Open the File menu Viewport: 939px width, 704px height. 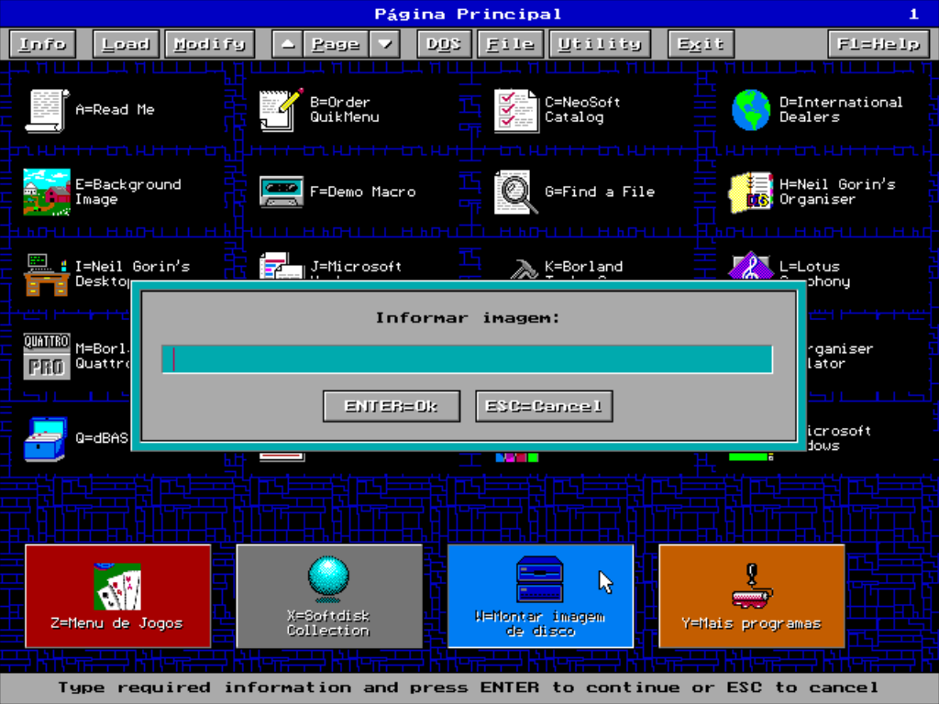tap(510, 44)
